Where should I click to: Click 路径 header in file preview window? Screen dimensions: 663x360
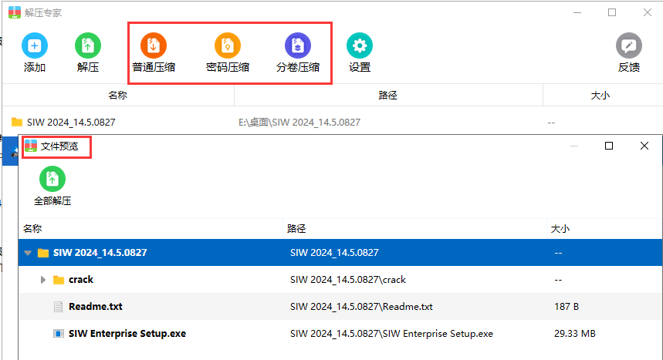296,229
